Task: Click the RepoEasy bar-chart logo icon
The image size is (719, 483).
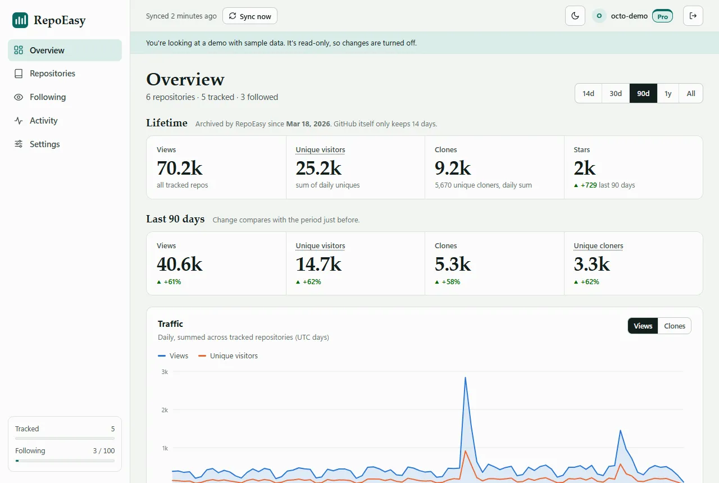Action: point(20,21)
